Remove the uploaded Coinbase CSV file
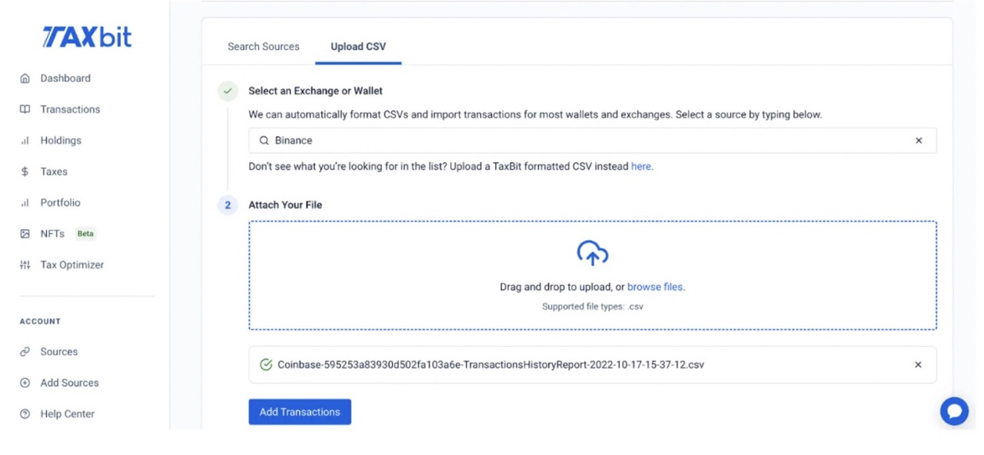The width and height of the screenshot is (984, 455). pos(918,364)
